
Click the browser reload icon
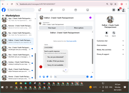click(12, 4)
